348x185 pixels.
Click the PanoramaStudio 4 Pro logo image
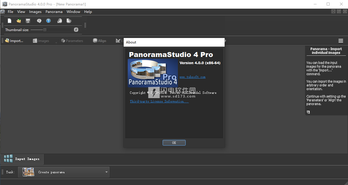[153, 73]
